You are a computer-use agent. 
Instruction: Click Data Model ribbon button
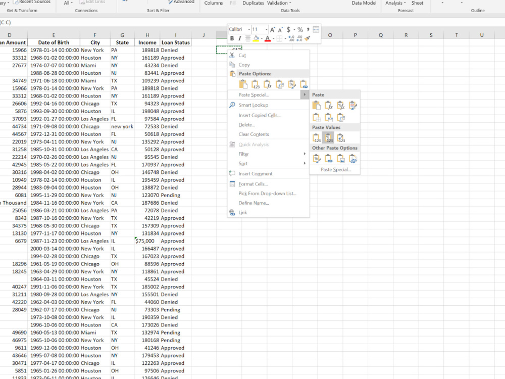coord(364,3)
